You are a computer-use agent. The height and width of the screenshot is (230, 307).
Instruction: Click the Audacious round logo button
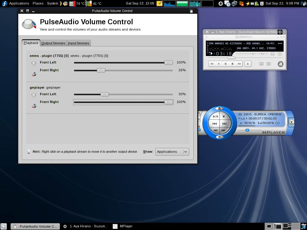click(x=280, y=64)
